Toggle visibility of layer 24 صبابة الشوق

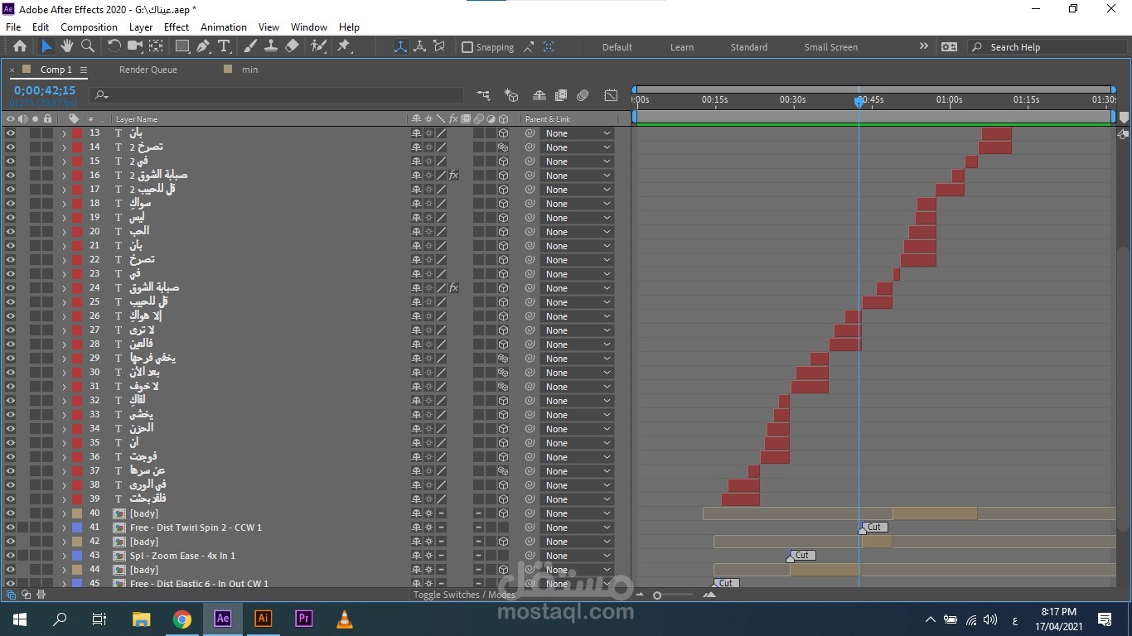(10, 287)
